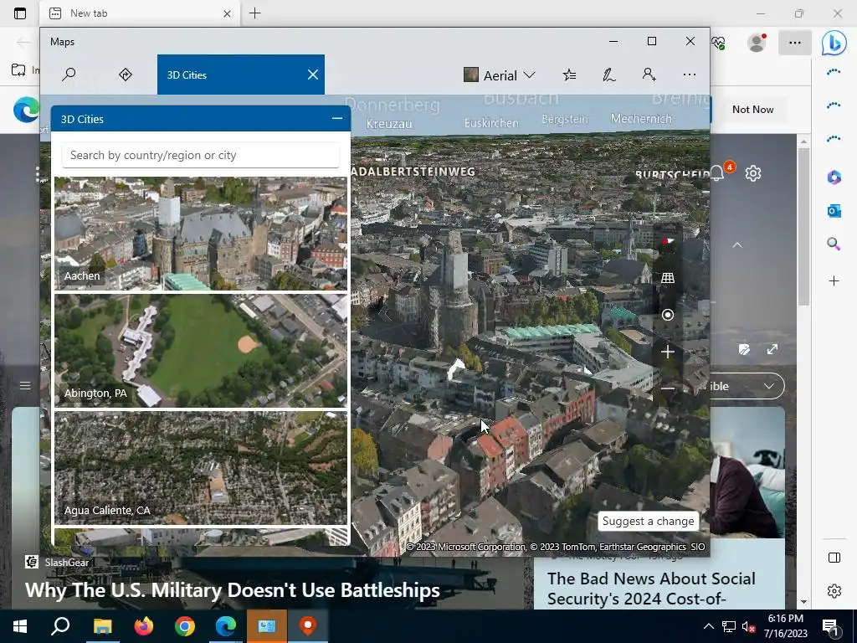The image size is (857, 643).
Task: Open the Social Security Cost-of article
Action: click(x=651, y=589)
